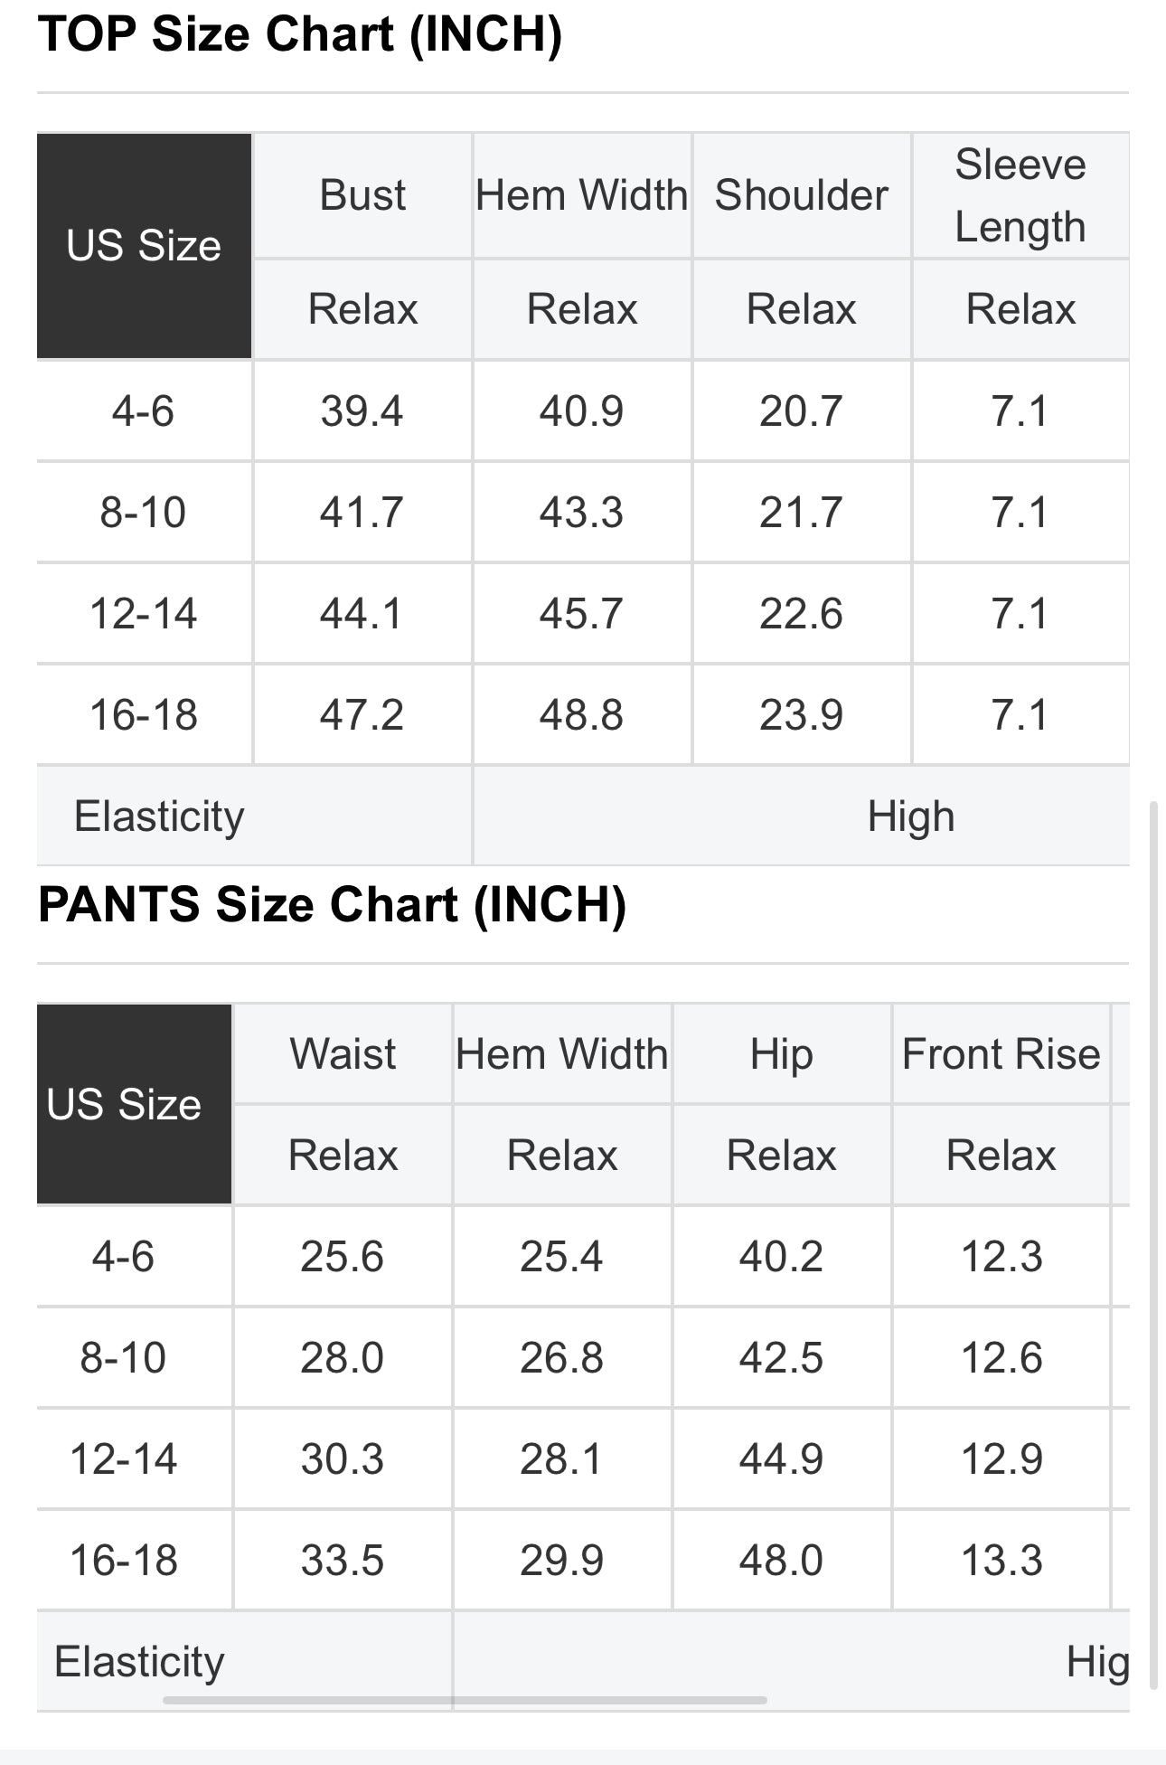The width and height of the screenshot is (1166, 1765).
Task: Click the Sleeve Length column header
Action: point(1020,195)
